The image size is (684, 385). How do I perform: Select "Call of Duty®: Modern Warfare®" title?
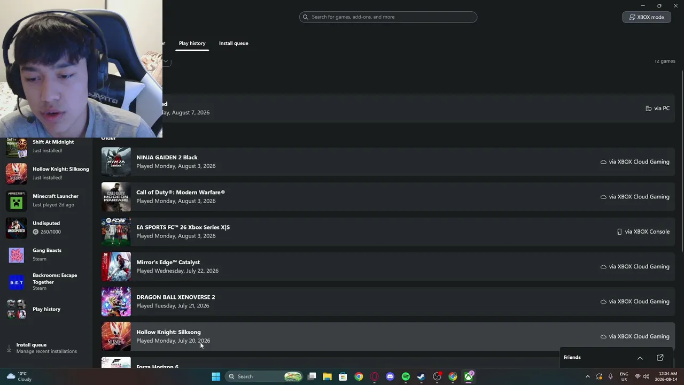(x=181, y=192)
